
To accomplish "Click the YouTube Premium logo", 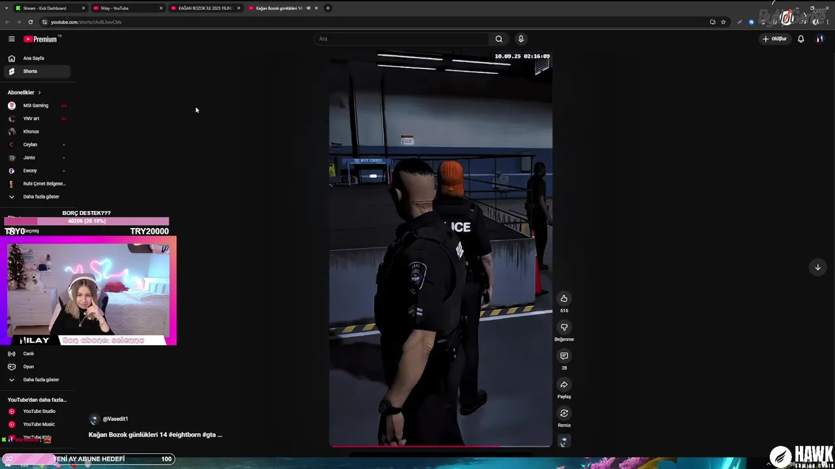I will coord(40,39).
